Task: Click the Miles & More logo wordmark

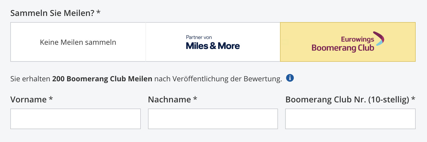Action: [x=213, y=46]
